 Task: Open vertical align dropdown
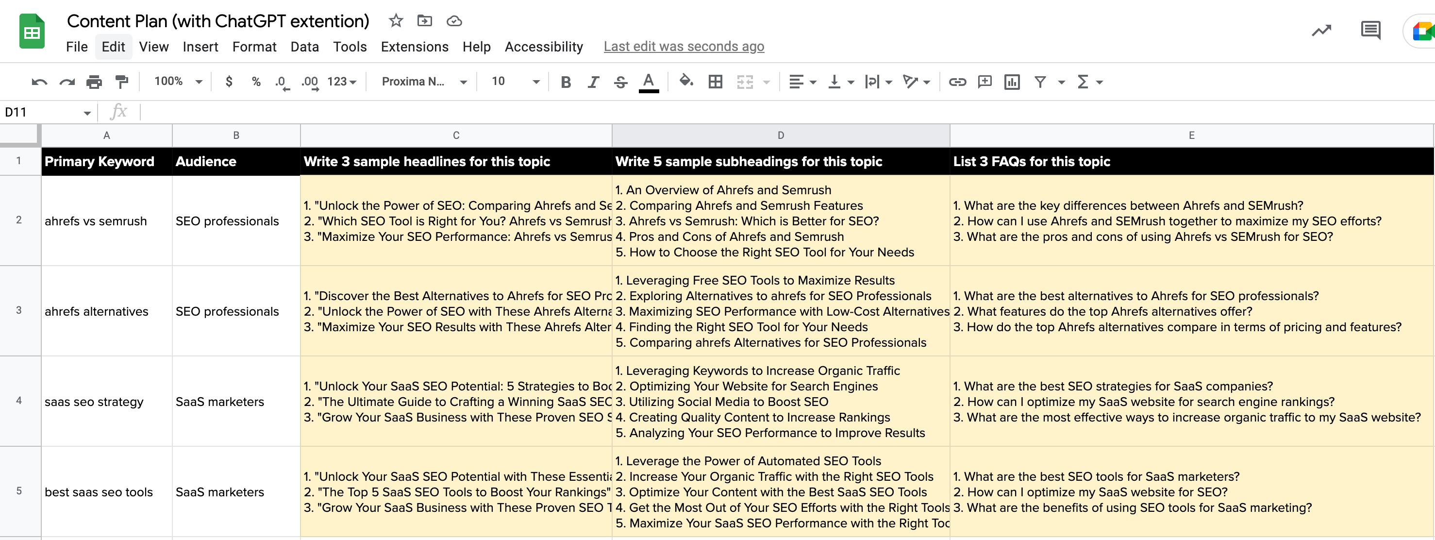click(x=841, y=82)
